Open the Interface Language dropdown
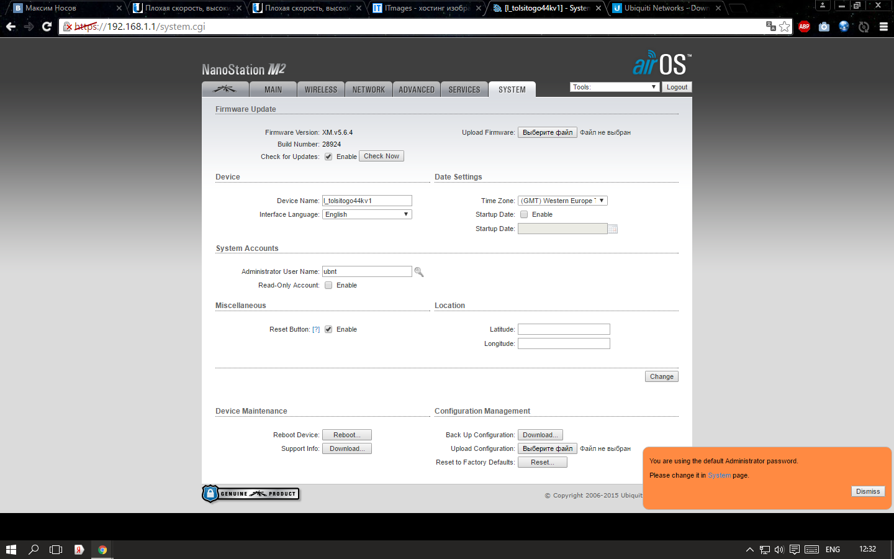894x559 pixels. click(x=366, y=214)
